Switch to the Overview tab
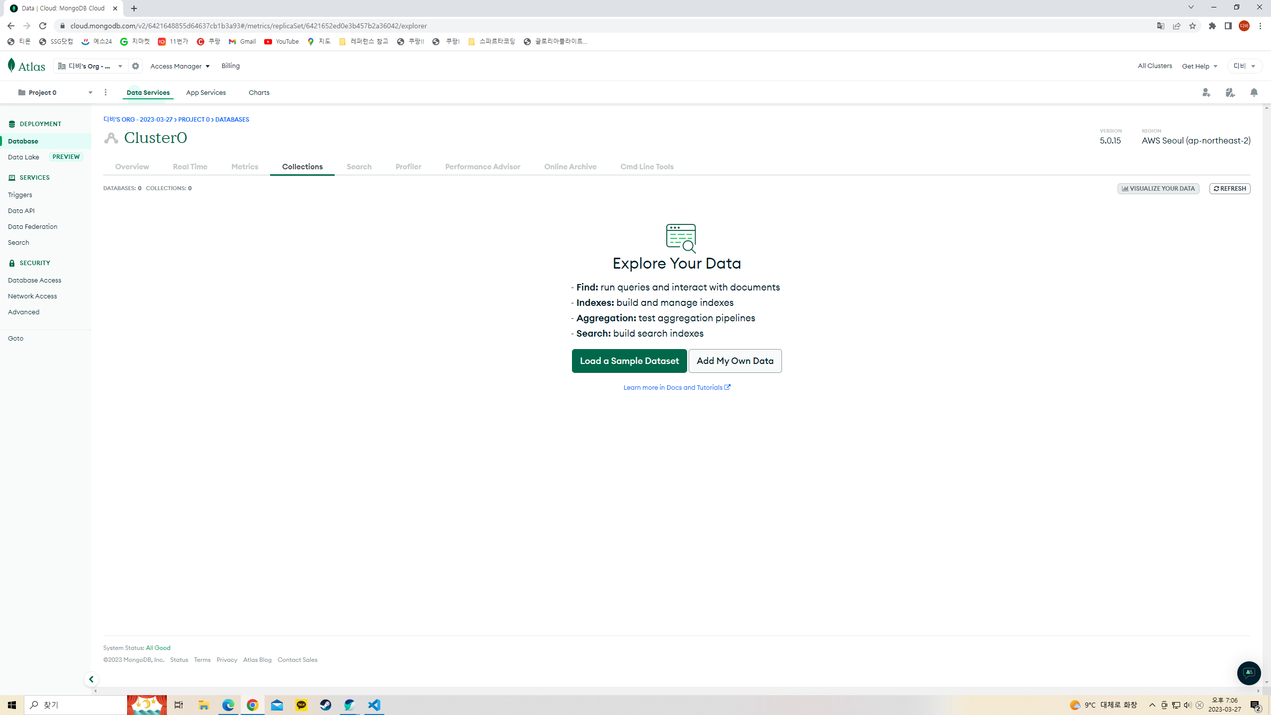The height and width of the screenshot is (715, 1271). click(132, 167)
